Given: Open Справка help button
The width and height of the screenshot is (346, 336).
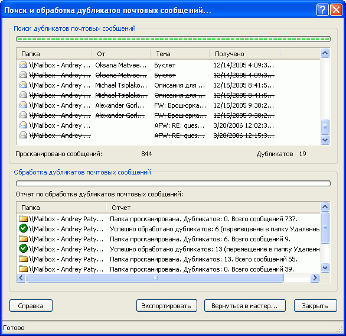Looking at the screenshot, I should 31,306.
